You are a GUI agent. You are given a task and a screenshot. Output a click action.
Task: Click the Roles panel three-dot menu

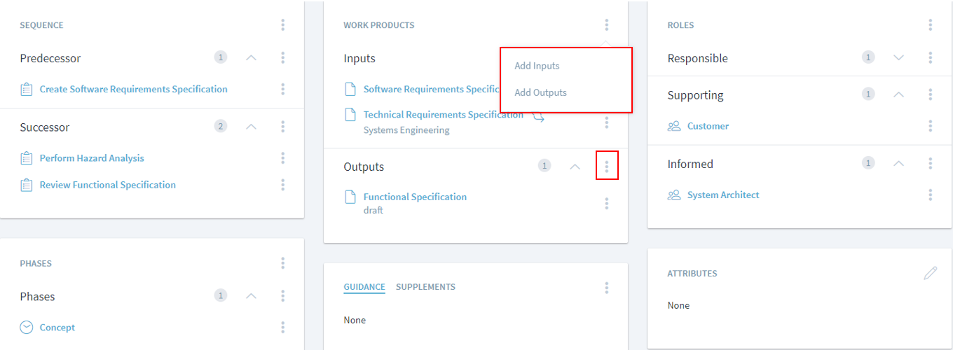pyautogui.click(x=930, y=25)
